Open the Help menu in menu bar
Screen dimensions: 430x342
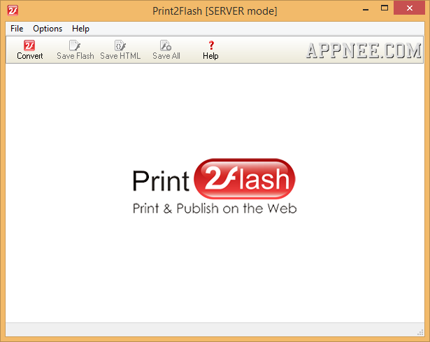pos(80,29)
